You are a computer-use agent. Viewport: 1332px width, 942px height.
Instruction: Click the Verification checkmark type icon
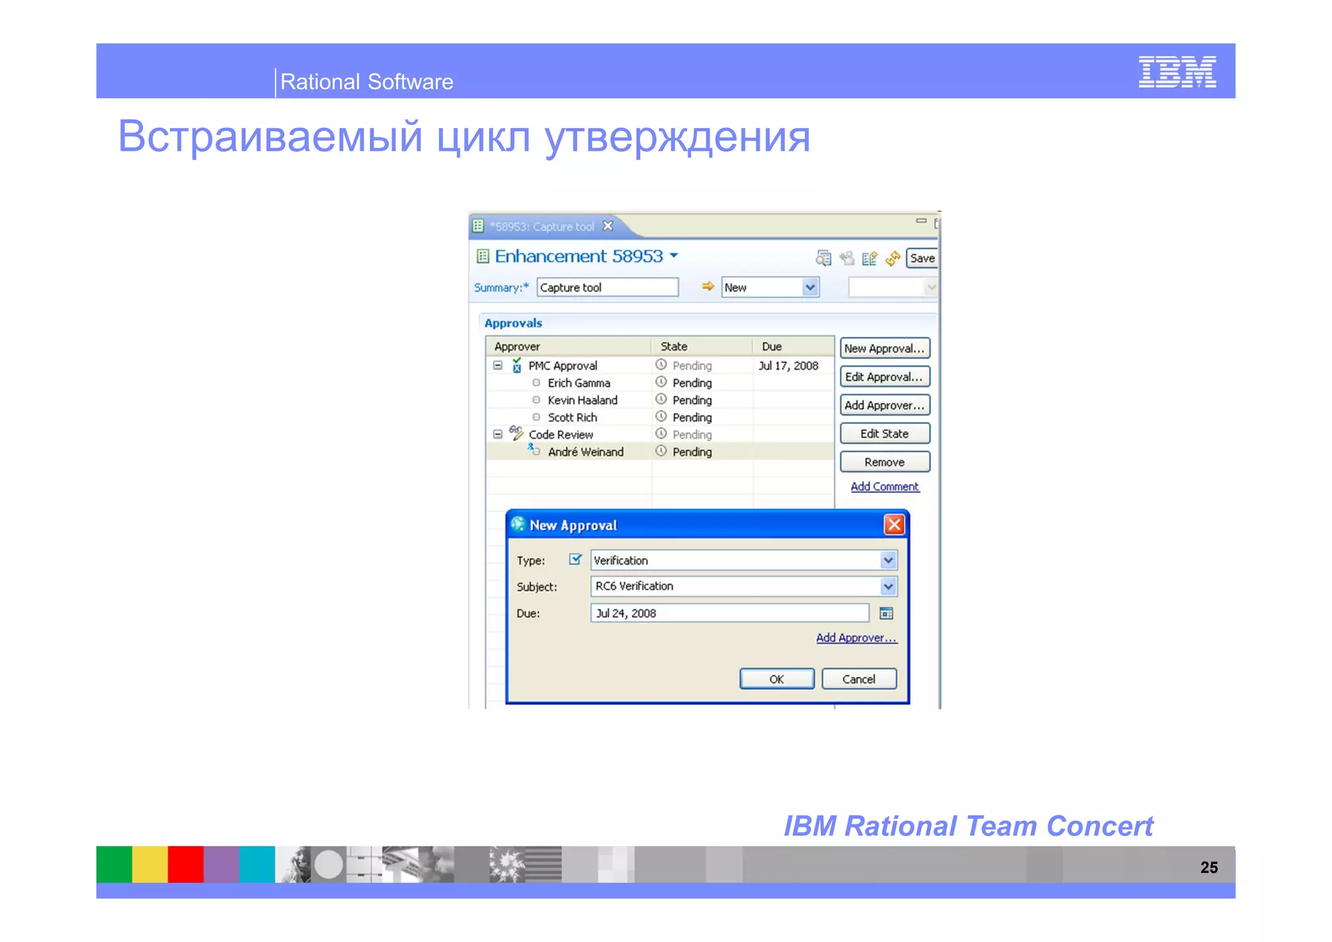point(575,559)
